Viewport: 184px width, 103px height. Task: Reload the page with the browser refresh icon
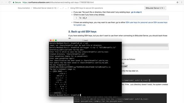pos(9,2)
